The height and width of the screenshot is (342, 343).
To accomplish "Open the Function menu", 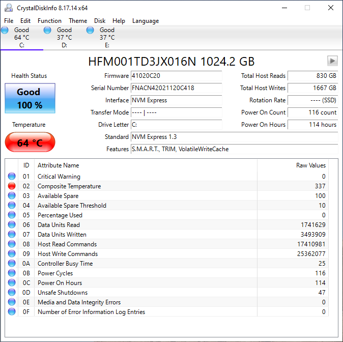I will 49,21.
